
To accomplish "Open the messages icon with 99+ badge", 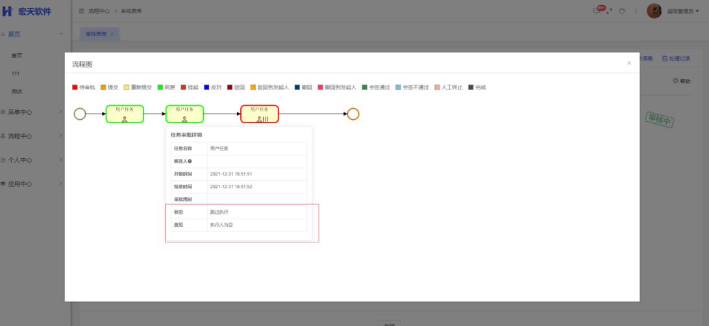I will click(598, 10).
